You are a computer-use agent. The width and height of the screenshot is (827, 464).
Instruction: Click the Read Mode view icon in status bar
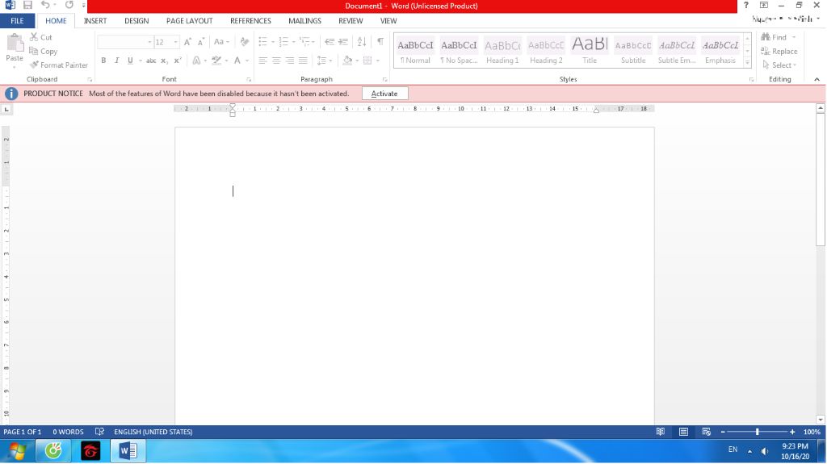point(661,432)
